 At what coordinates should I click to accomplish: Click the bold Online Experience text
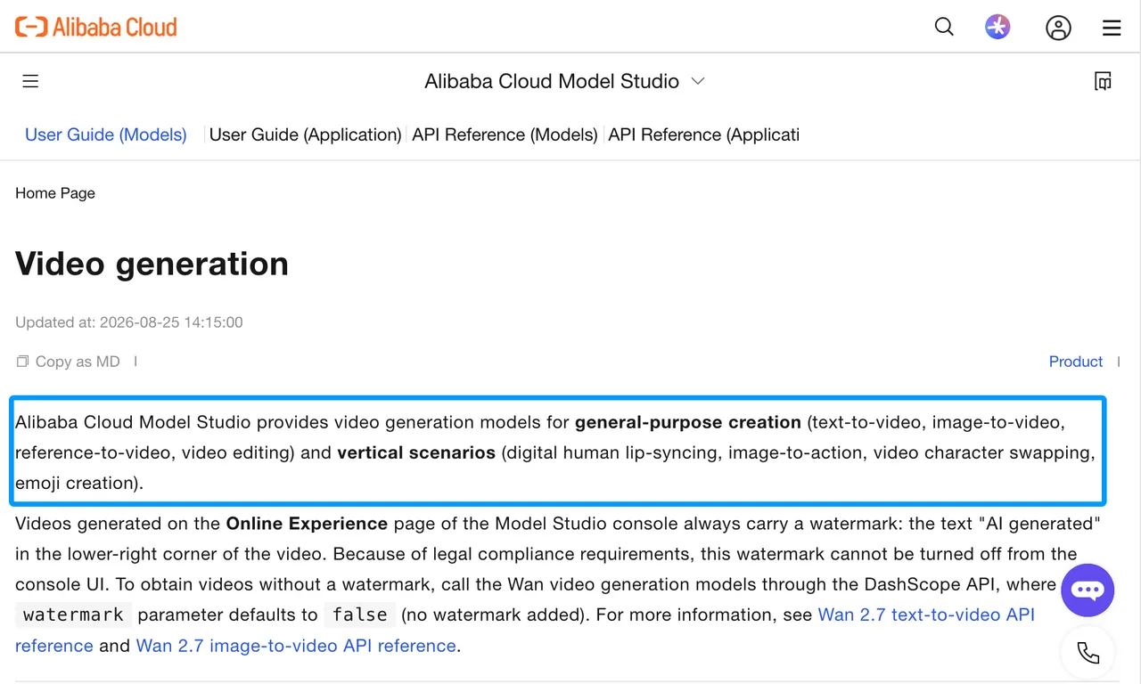coord(307,524)
